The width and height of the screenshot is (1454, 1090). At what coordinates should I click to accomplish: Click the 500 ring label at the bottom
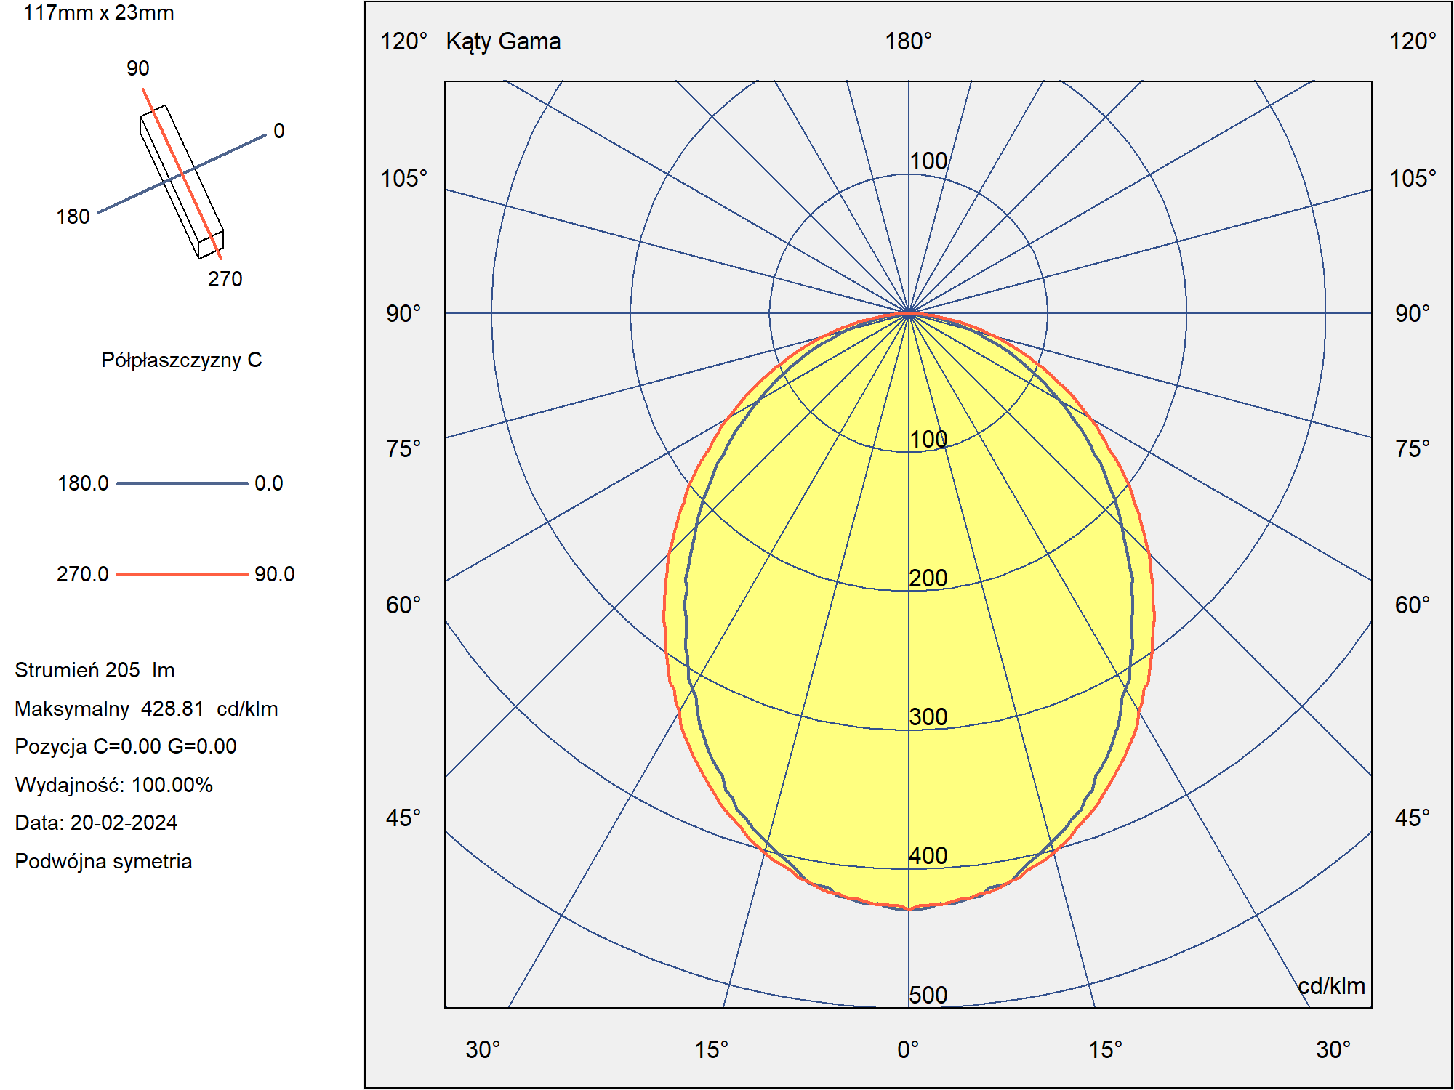928,995
